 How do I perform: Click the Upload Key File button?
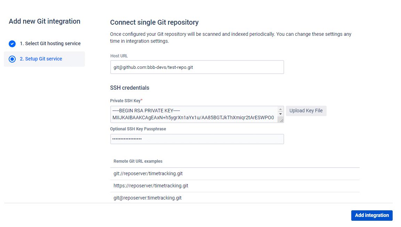click(306, 111)
